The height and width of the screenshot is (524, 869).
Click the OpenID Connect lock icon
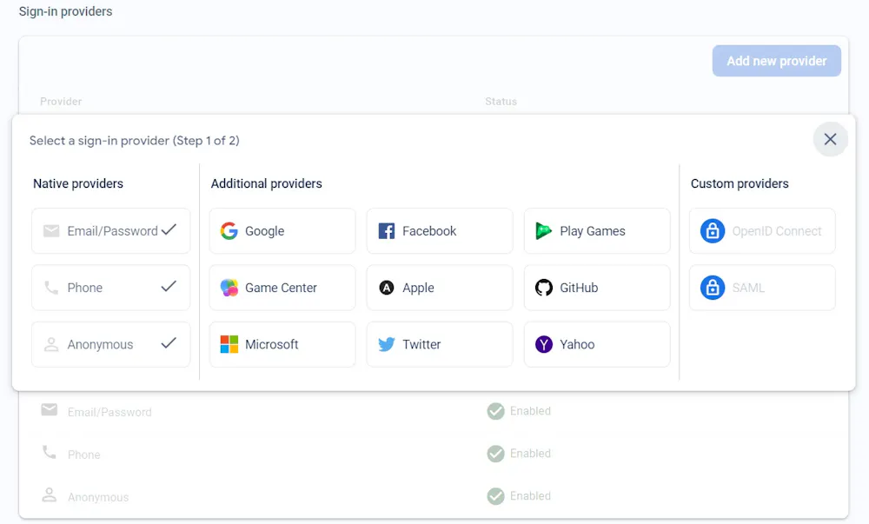click(713, 231)
